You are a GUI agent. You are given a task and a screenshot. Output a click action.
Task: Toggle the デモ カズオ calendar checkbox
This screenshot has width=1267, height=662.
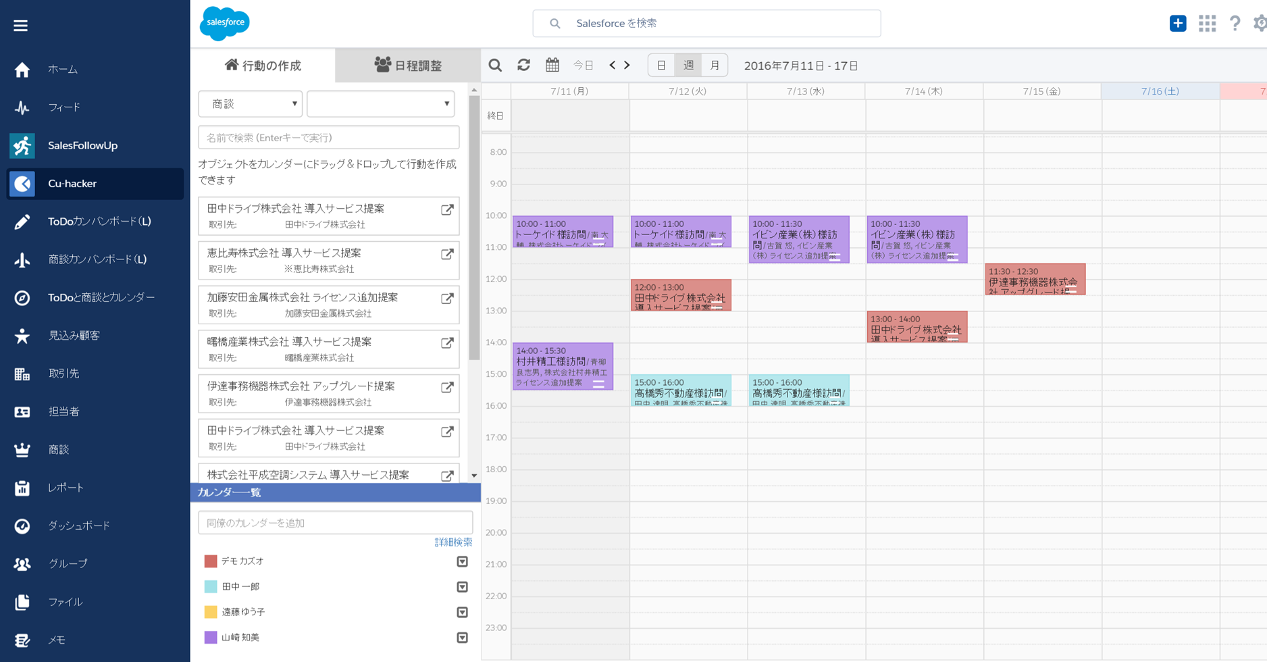tap(463, 561)
